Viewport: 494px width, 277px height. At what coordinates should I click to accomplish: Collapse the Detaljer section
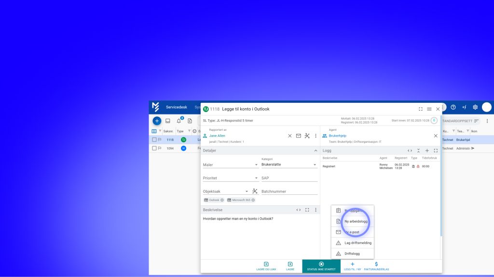pyautogui.click(x=316, y=151)
